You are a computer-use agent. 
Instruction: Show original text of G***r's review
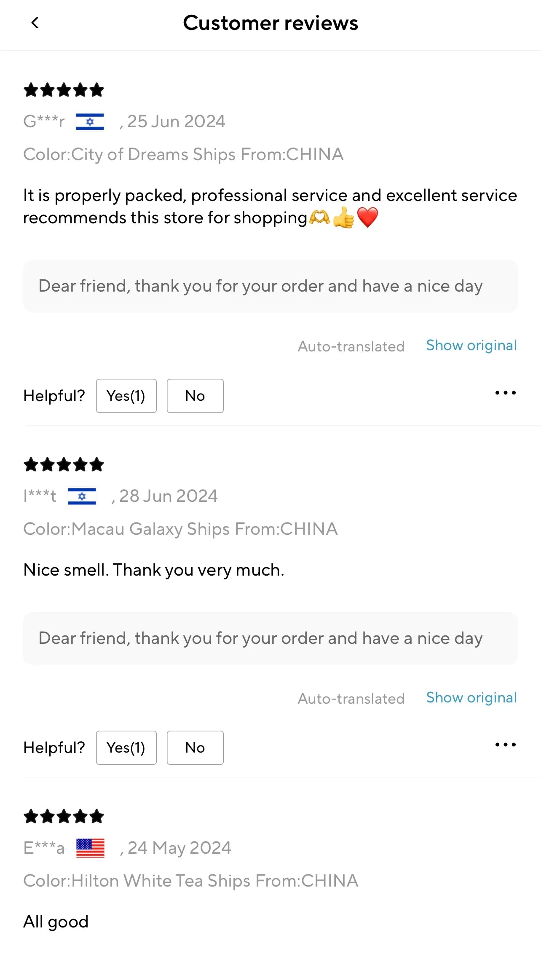[x=471, y=345]
